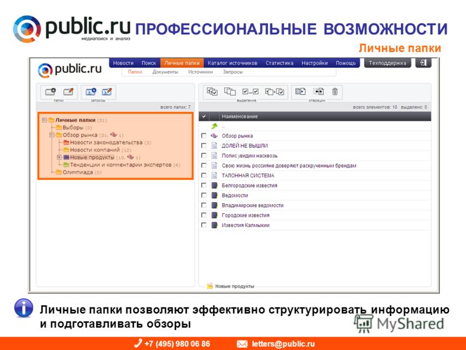Check the Известия Калмыкии checkbox
This screenshot has width=466, height=350.
tap(203, 225)
